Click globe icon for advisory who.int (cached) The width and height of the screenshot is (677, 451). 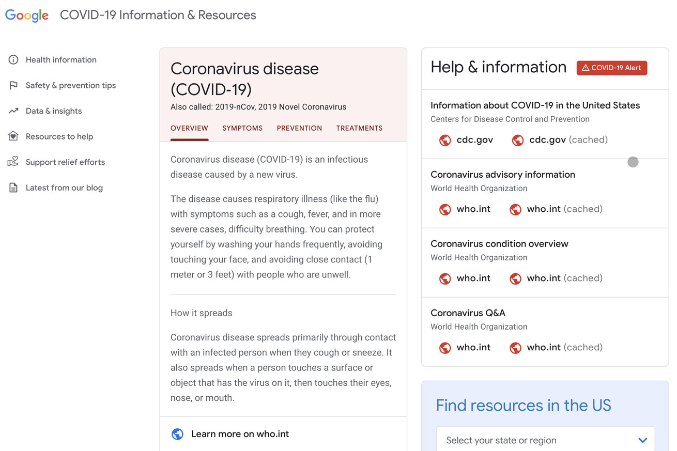click(515, 209)
